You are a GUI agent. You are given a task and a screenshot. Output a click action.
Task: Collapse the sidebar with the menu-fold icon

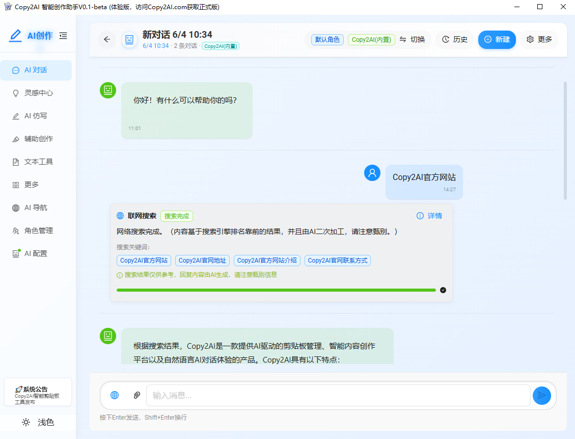coord(63,36)
